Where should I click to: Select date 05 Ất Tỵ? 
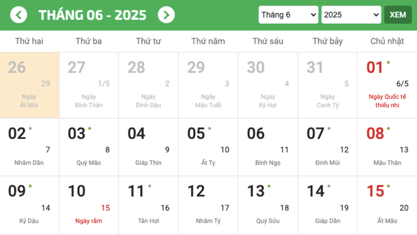208,147
